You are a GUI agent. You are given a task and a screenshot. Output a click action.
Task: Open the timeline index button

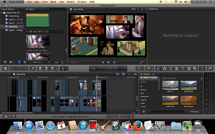13,117
